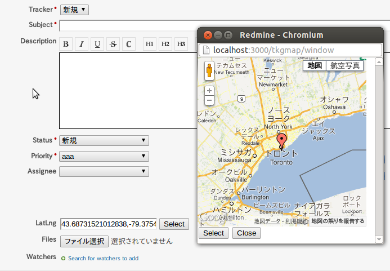Viewport: 390px width, 271px height.
Task: Open the Tracker dropdown
Action: pyautogui.click(x=74, y=10)
